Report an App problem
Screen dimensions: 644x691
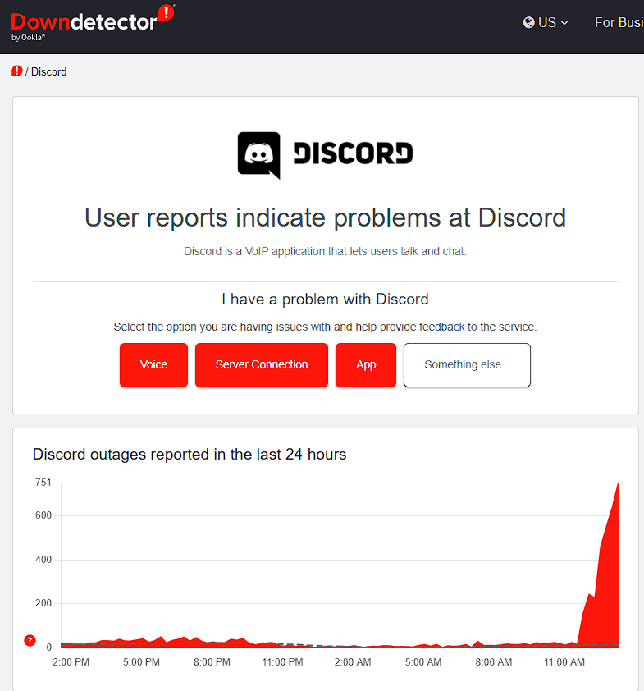click(366, 365)
